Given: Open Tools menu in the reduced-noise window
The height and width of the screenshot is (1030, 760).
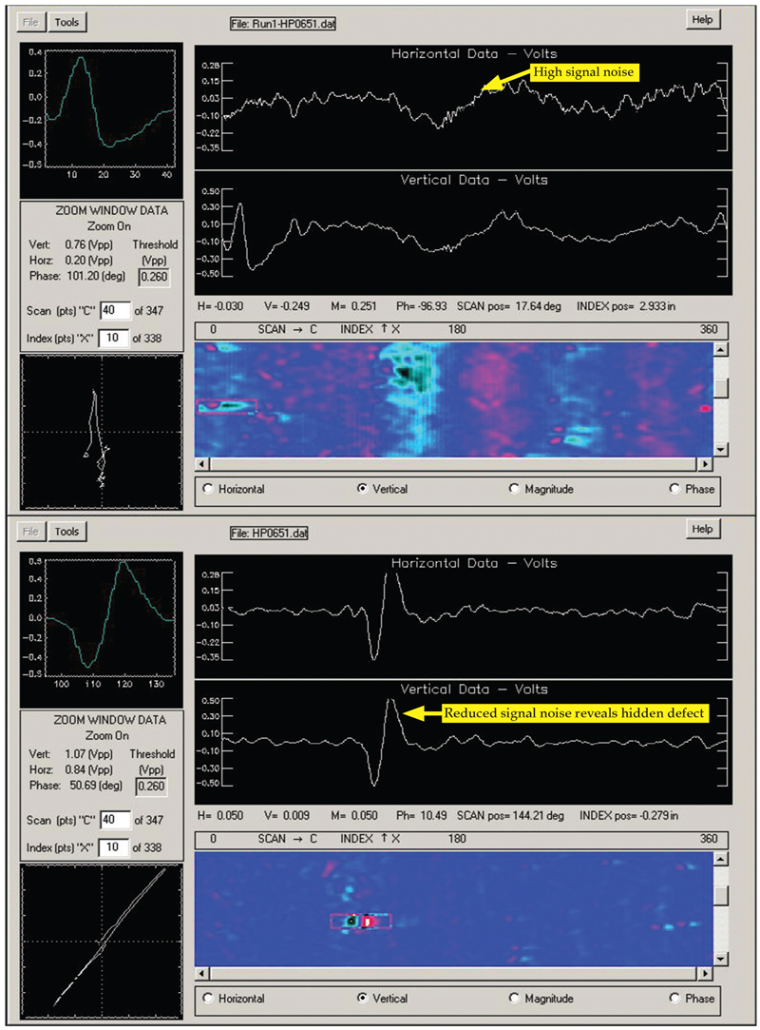Looking at the screenshot, I should [66, 532].
